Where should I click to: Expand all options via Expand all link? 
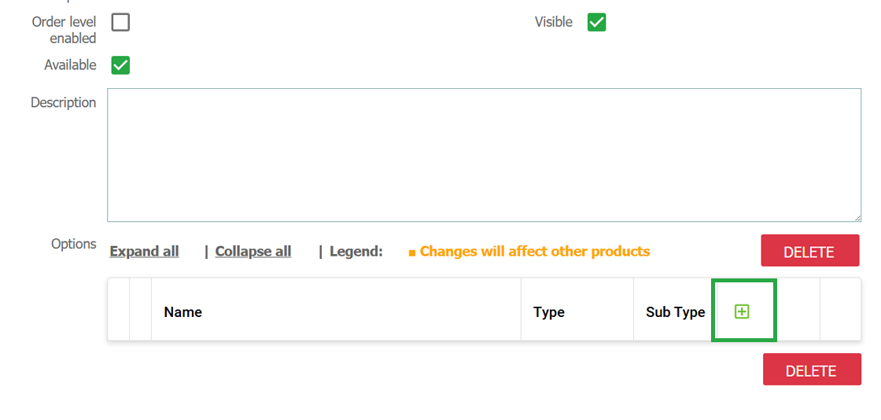pyautogui.click(x=145, y=252)
